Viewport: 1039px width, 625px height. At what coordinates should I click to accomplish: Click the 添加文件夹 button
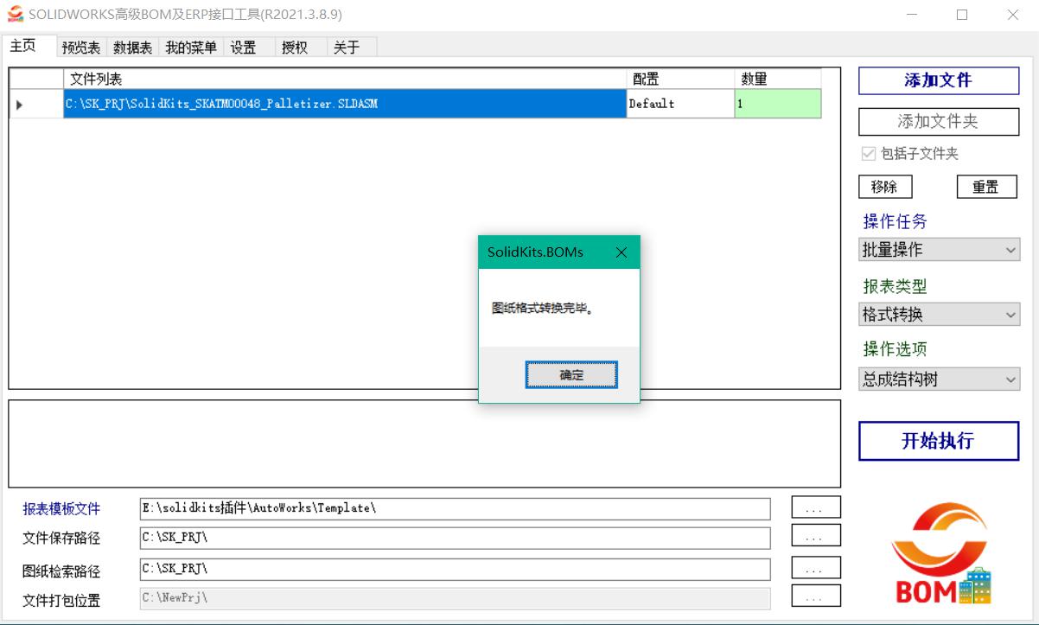pos(939,121)
